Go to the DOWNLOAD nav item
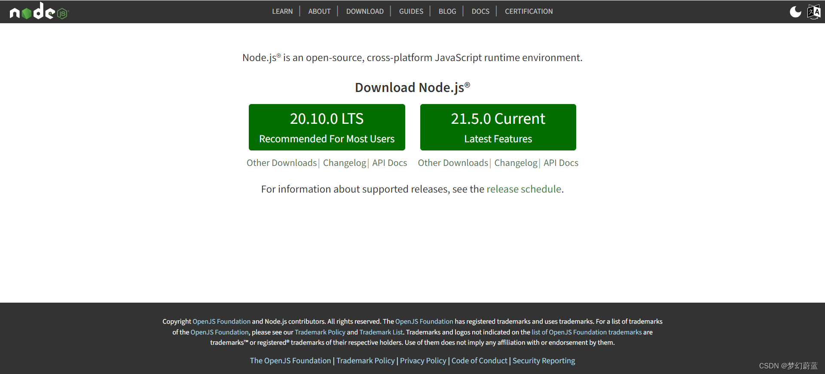Screen dimensions: 825x374 (x=365, y=12)
